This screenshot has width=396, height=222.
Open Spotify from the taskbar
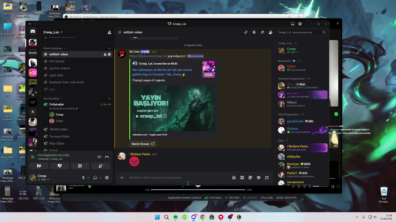(175, 217)
